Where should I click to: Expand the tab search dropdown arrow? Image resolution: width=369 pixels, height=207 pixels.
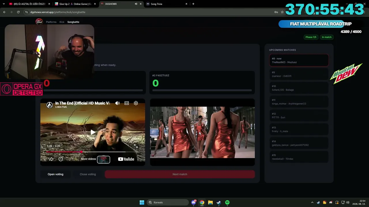[4, 4]
